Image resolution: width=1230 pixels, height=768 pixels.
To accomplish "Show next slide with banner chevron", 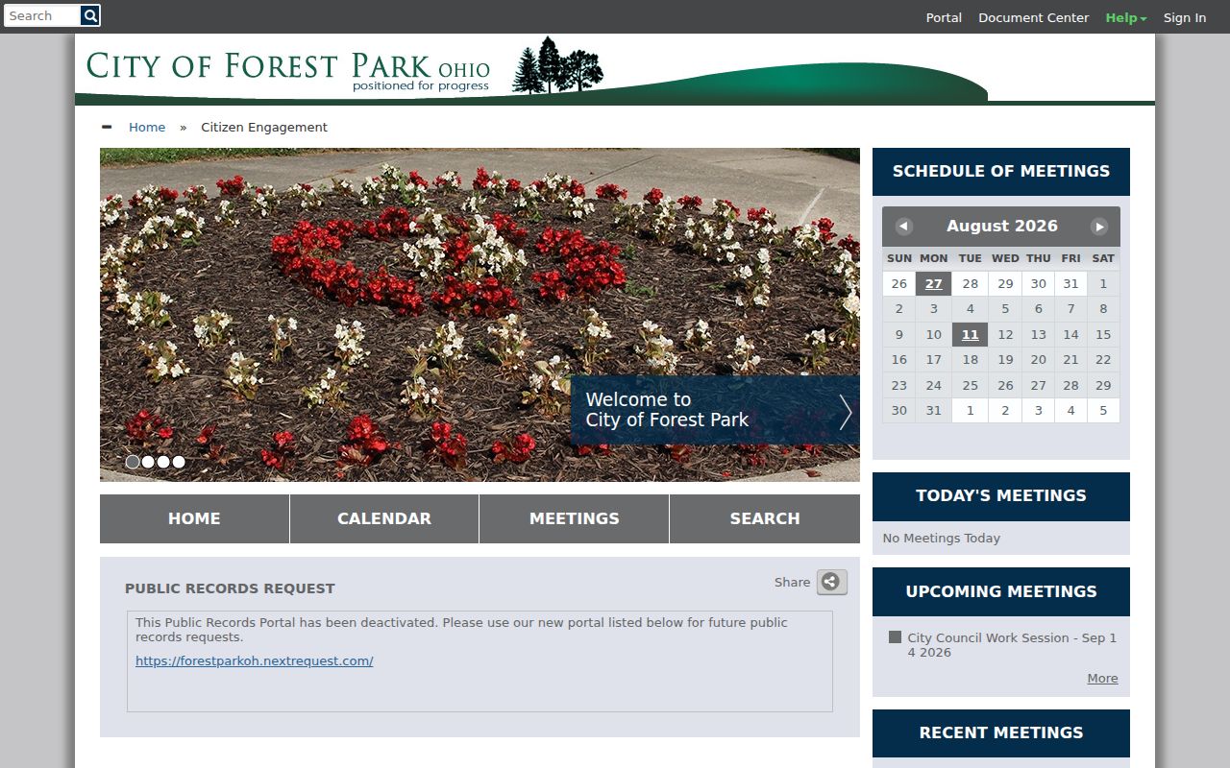I will click(x=846, y=412).
